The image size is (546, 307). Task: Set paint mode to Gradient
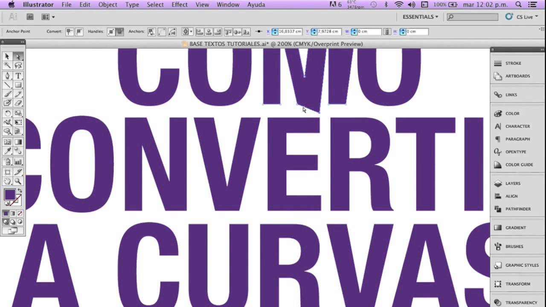[12, 213]
